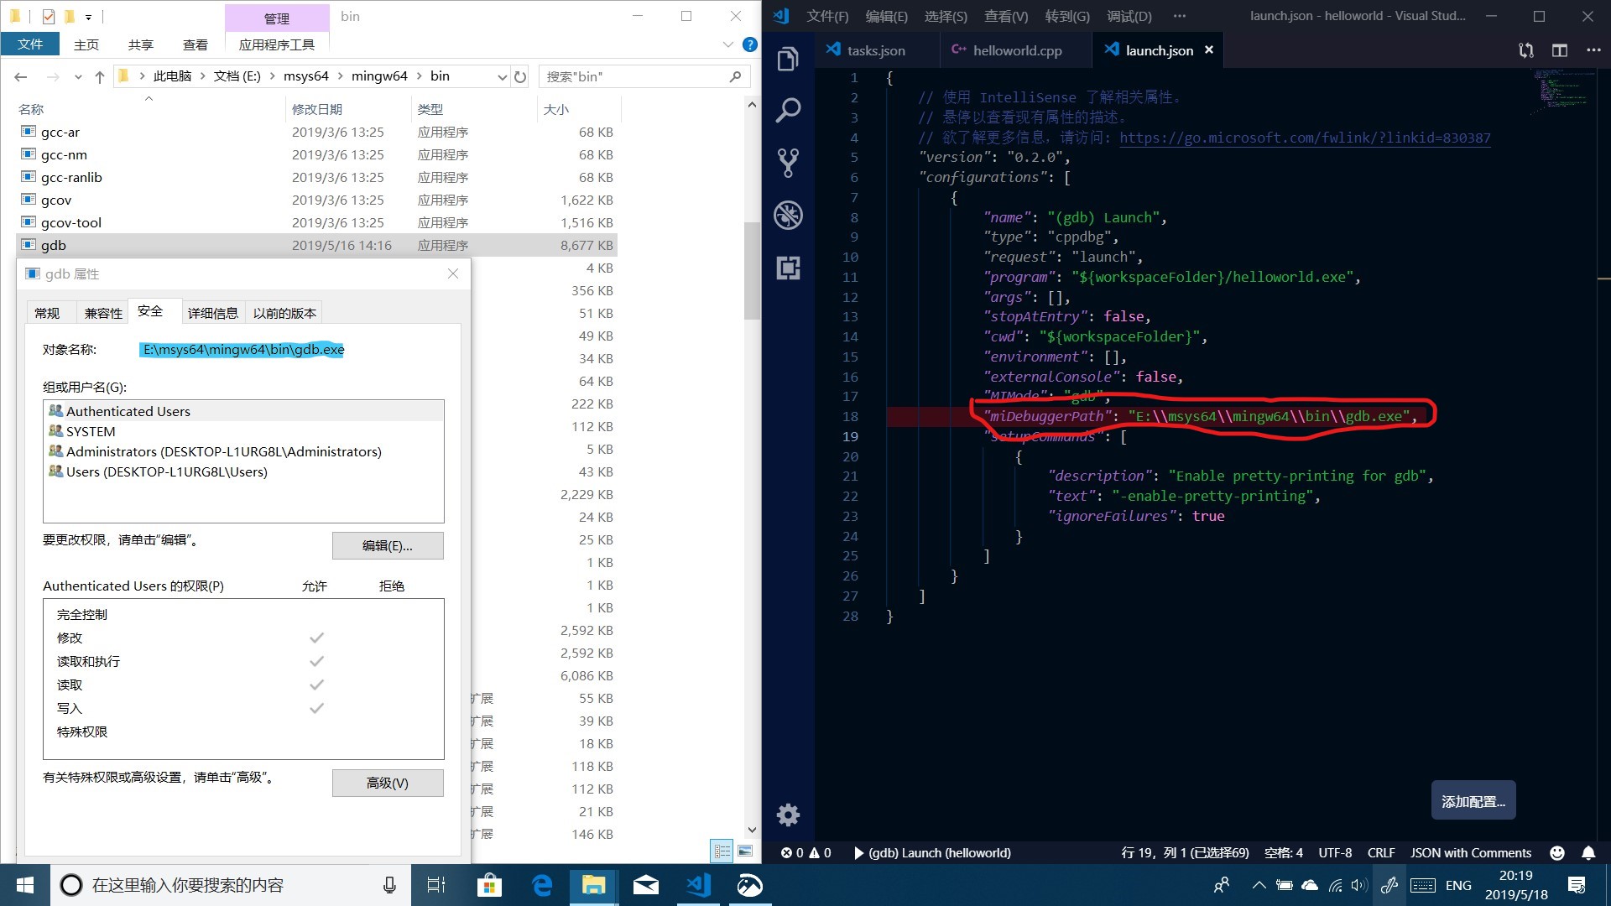Click the Manage gear icon in VS Code
The image size is (1611, 906).
click(x=788, y=815)
